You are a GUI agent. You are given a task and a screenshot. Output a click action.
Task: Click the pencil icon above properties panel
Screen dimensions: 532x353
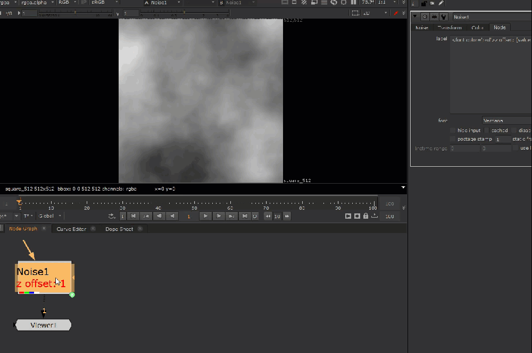click(441, 3)
